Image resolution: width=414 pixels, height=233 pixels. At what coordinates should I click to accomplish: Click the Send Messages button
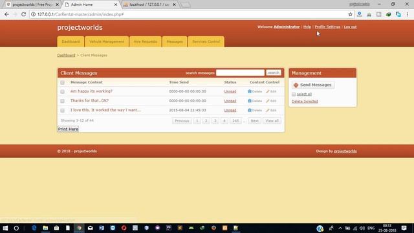[x=313, y=85]
